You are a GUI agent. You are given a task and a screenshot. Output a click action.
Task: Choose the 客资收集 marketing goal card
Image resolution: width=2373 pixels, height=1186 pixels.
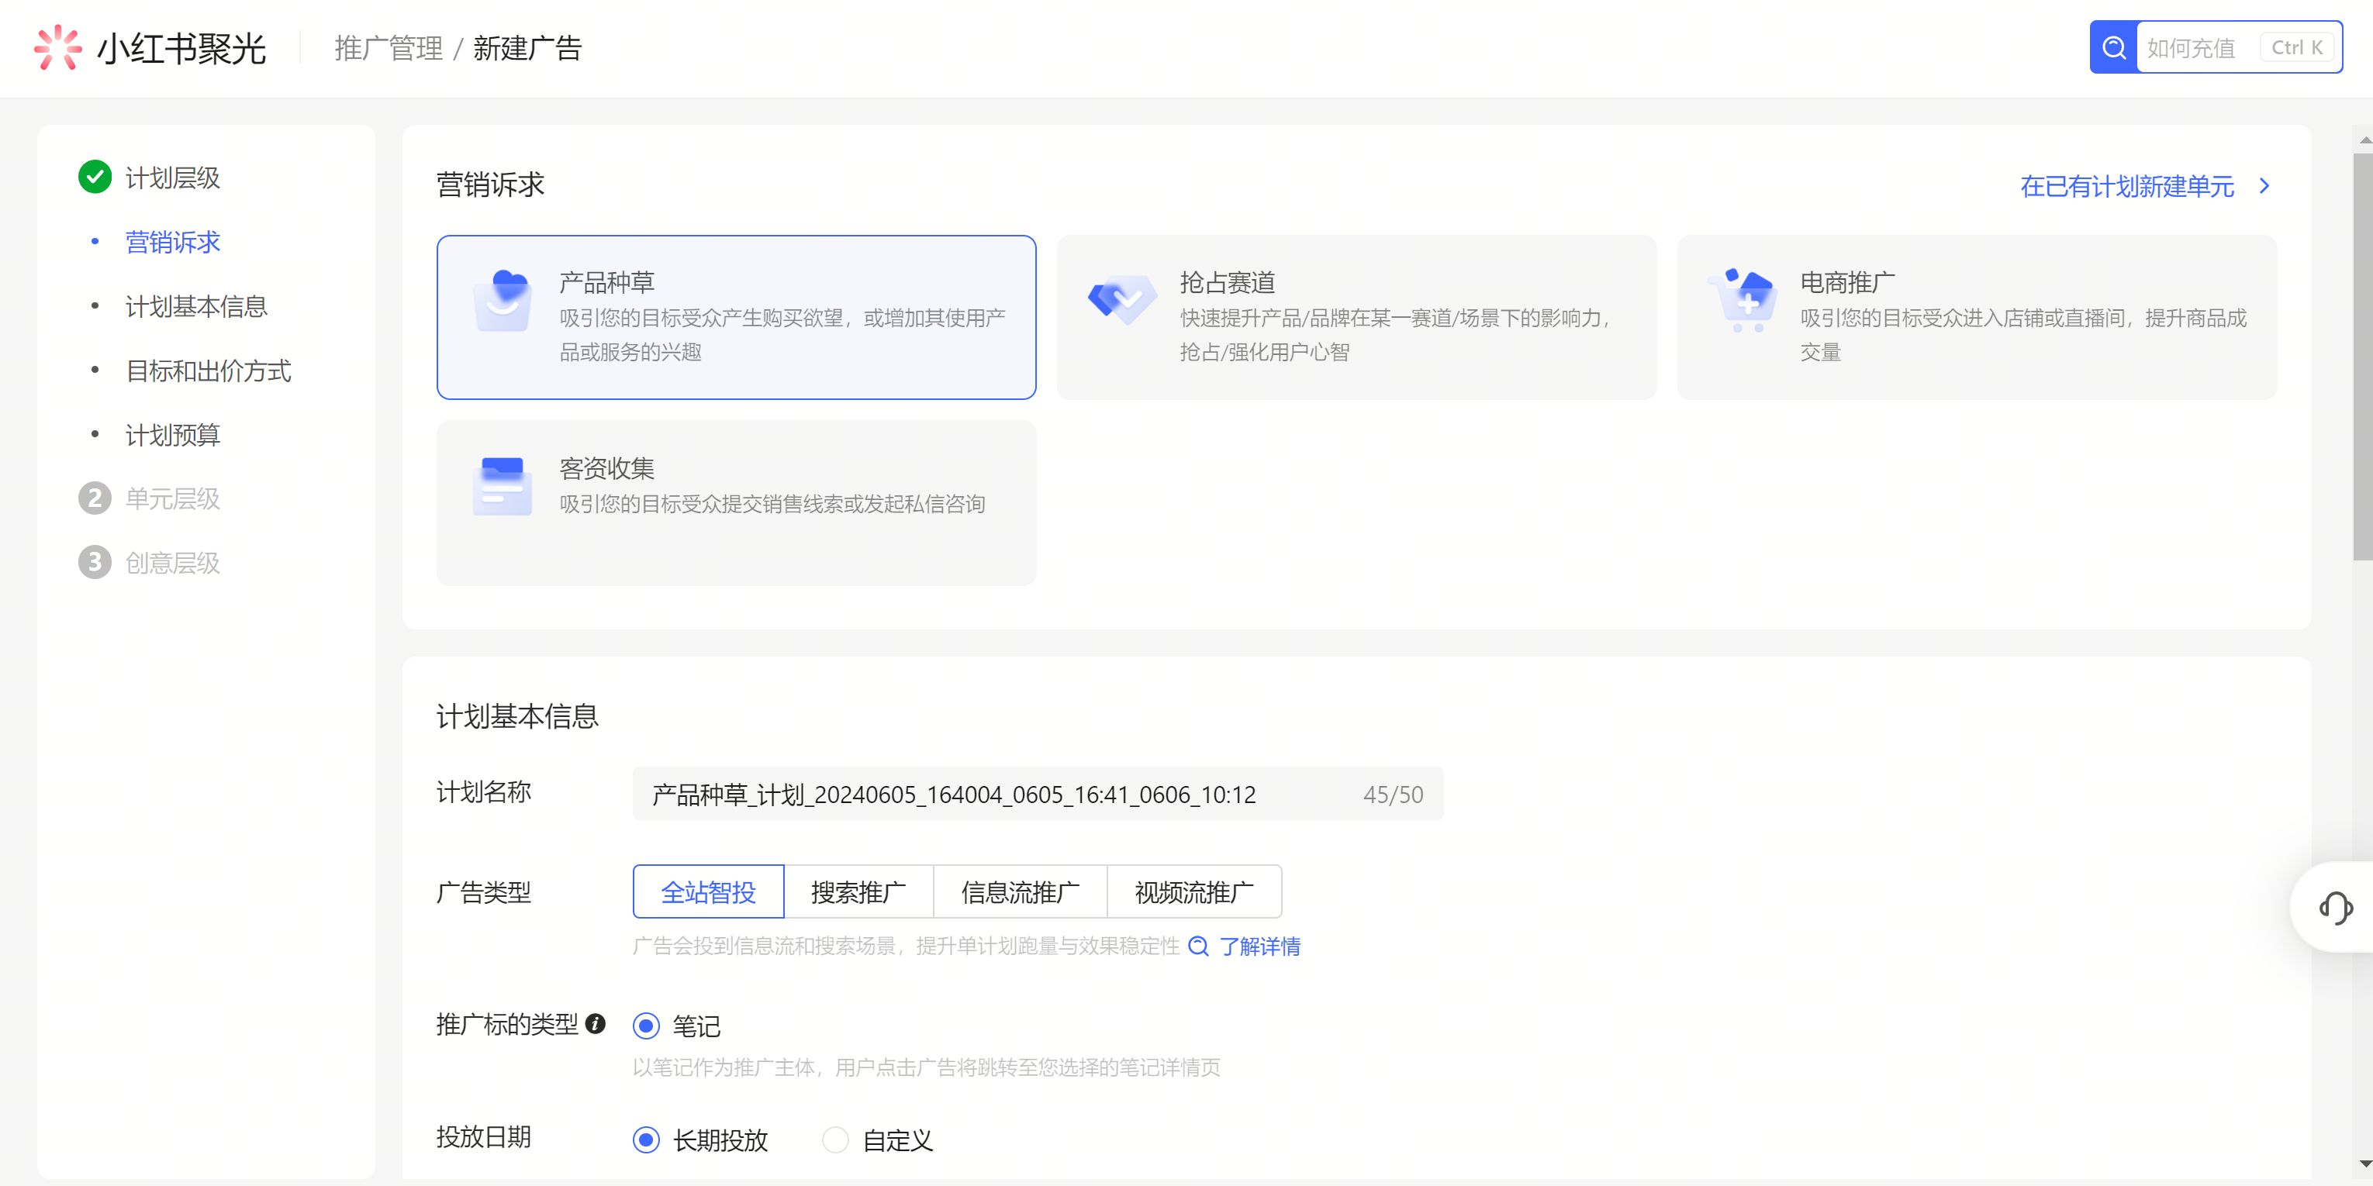(736, 502)
